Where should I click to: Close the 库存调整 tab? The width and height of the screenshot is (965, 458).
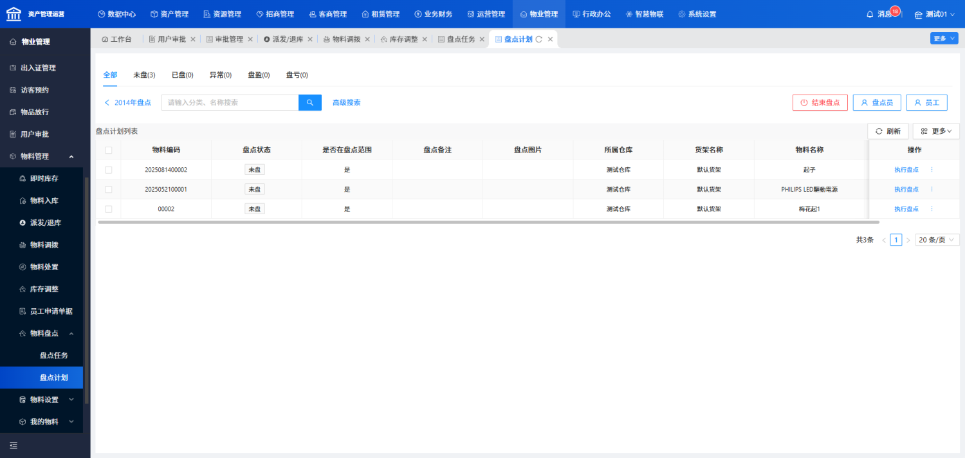[425, 39]
